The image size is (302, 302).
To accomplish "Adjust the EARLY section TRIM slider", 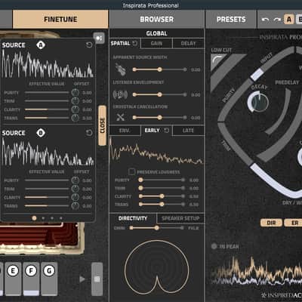I will 162,188.
